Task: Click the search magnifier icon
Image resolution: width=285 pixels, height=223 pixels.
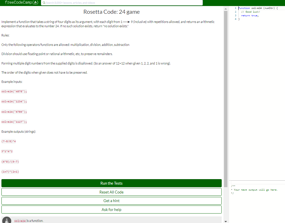Action: (x=44, y=3)
